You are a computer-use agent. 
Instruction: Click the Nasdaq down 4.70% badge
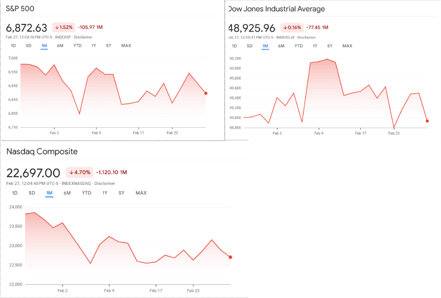point(80,172)
